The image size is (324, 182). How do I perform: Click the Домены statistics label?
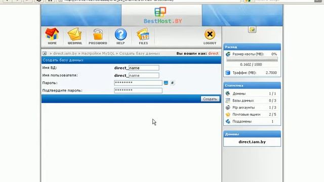coord(239,94)
